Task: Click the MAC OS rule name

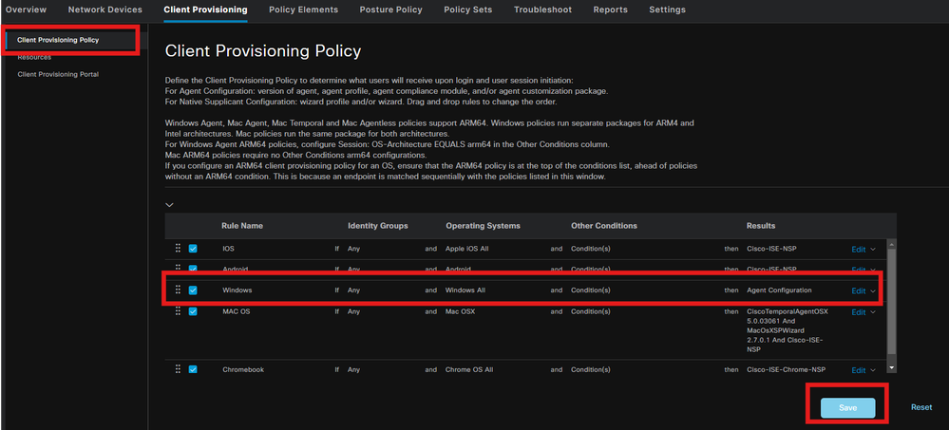Action: [x=236, y=311]
